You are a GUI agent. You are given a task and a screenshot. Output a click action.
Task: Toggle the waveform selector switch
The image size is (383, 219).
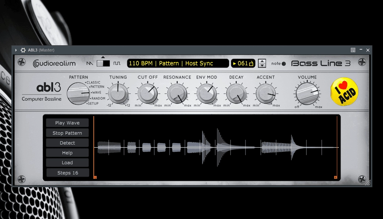pos(103,63)
